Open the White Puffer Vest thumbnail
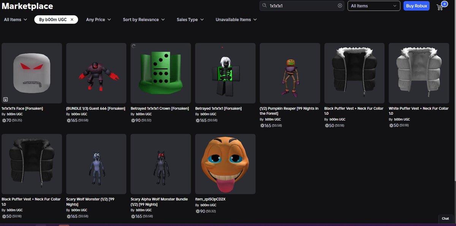This screenshot has width=456, height=226. [419, 73]
